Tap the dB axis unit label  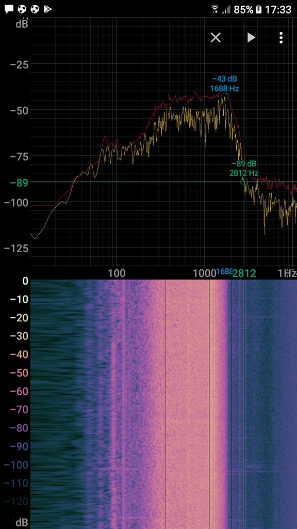point(22,24)
